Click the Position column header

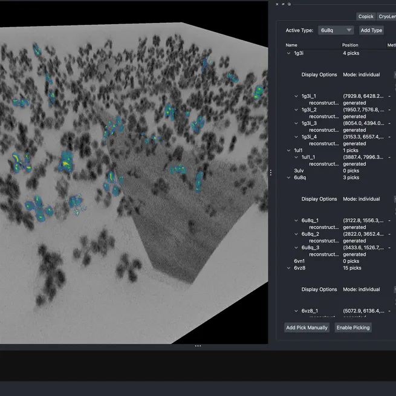(350, 45)
